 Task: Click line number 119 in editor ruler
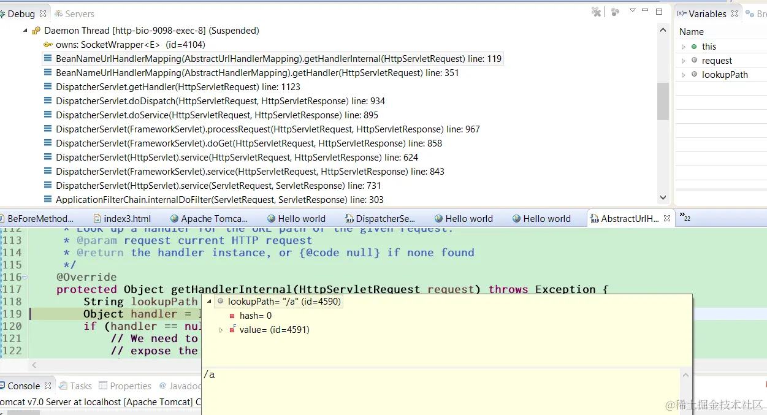point(12,314)
